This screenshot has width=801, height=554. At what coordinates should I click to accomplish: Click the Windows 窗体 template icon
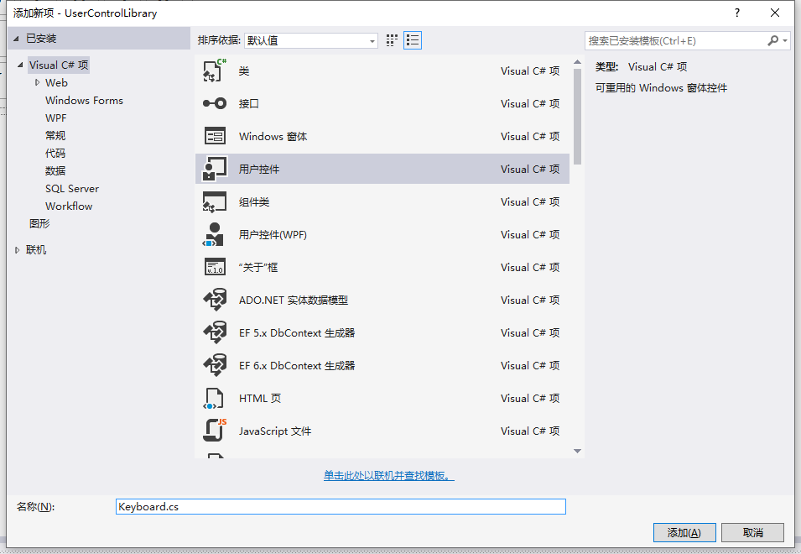click(215, 137)
